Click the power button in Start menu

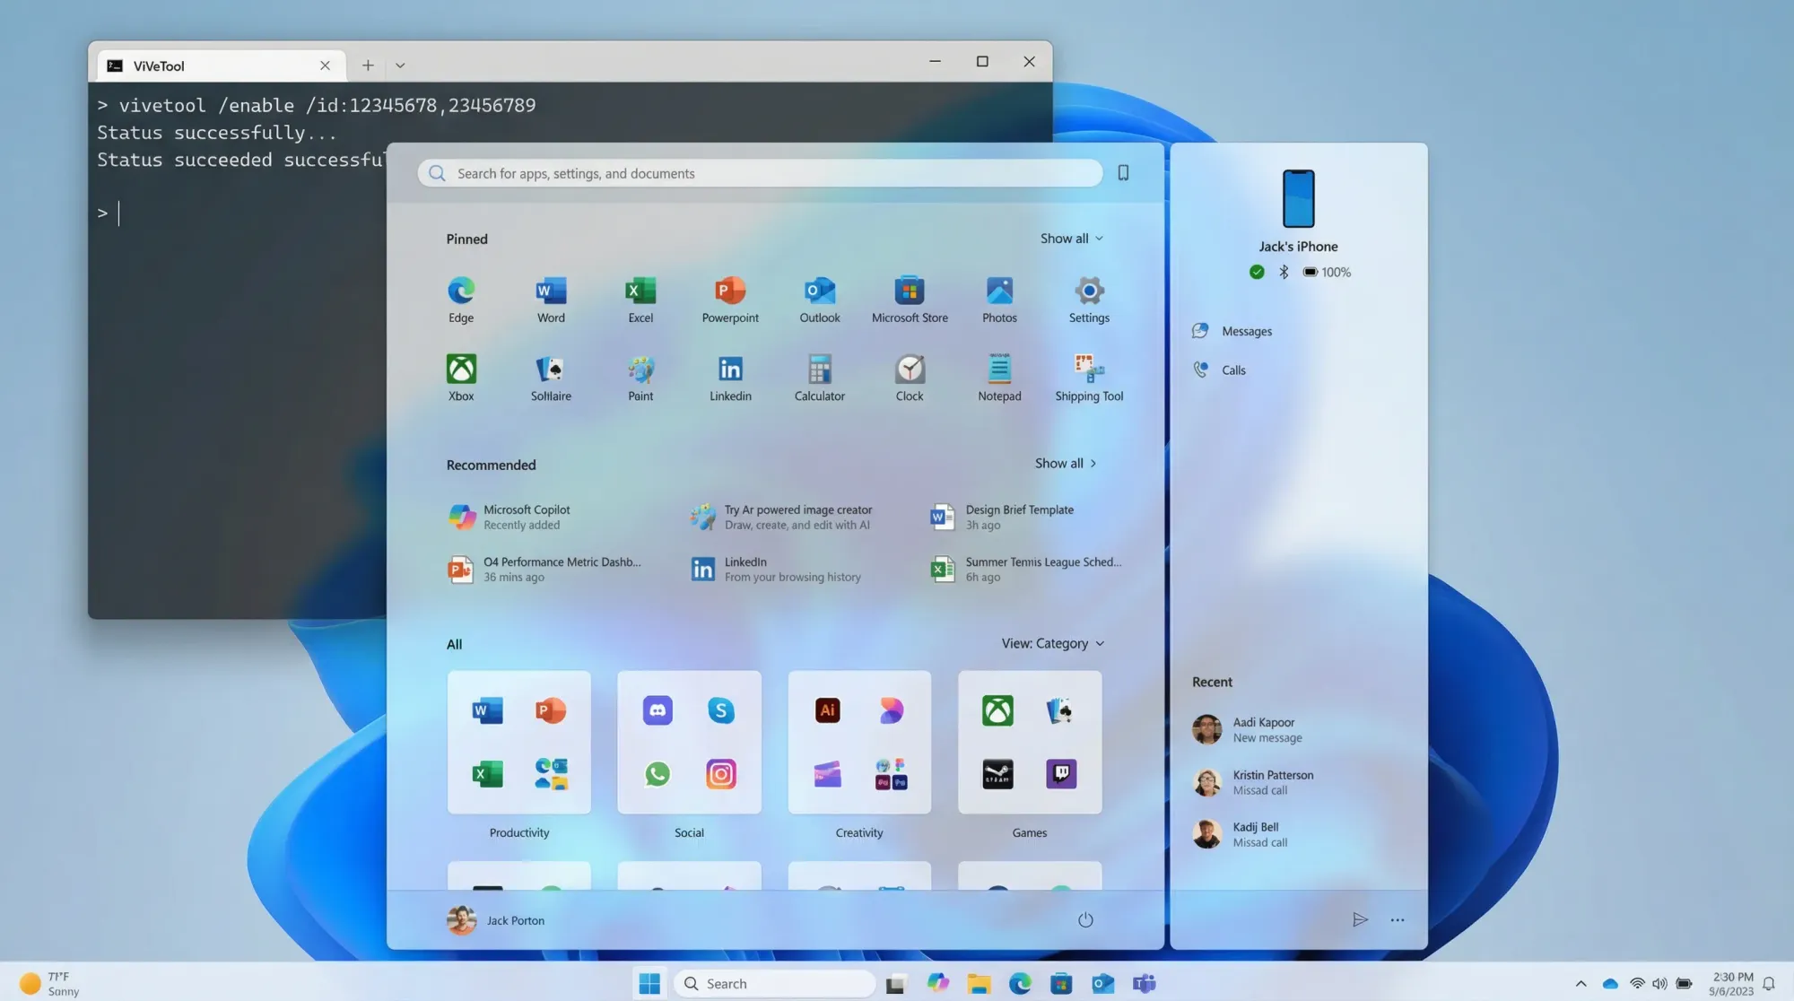1084,919
